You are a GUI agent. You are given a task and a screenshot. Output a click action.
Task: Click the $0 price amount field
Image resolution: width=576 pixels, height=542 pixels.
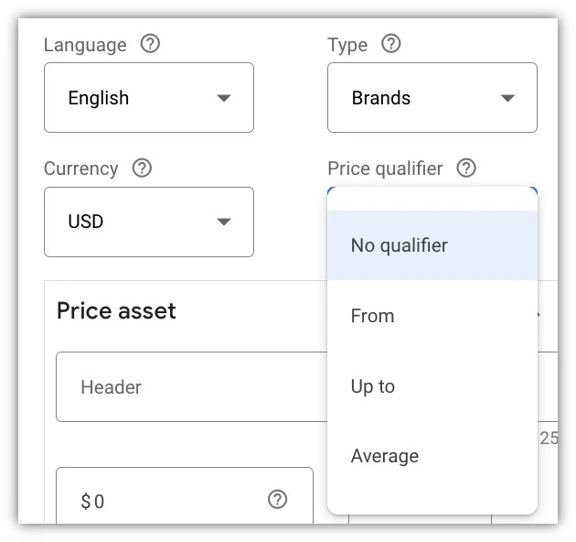tap(165, 501)
